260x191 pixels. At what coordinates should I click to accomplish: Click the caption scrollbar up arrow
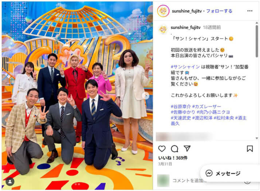tap(257, 23)
